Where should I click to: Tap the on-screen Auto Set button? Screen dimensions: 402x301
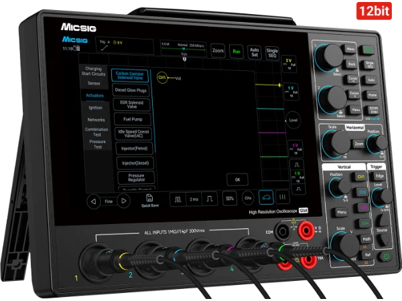point(255,52)
